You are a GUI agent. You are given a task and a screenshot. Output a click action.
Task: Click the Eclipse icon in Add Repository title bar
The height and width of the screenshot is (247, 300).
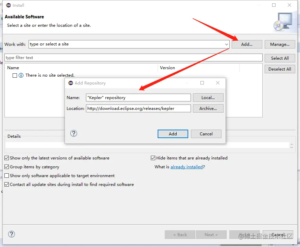click(71, 83)
